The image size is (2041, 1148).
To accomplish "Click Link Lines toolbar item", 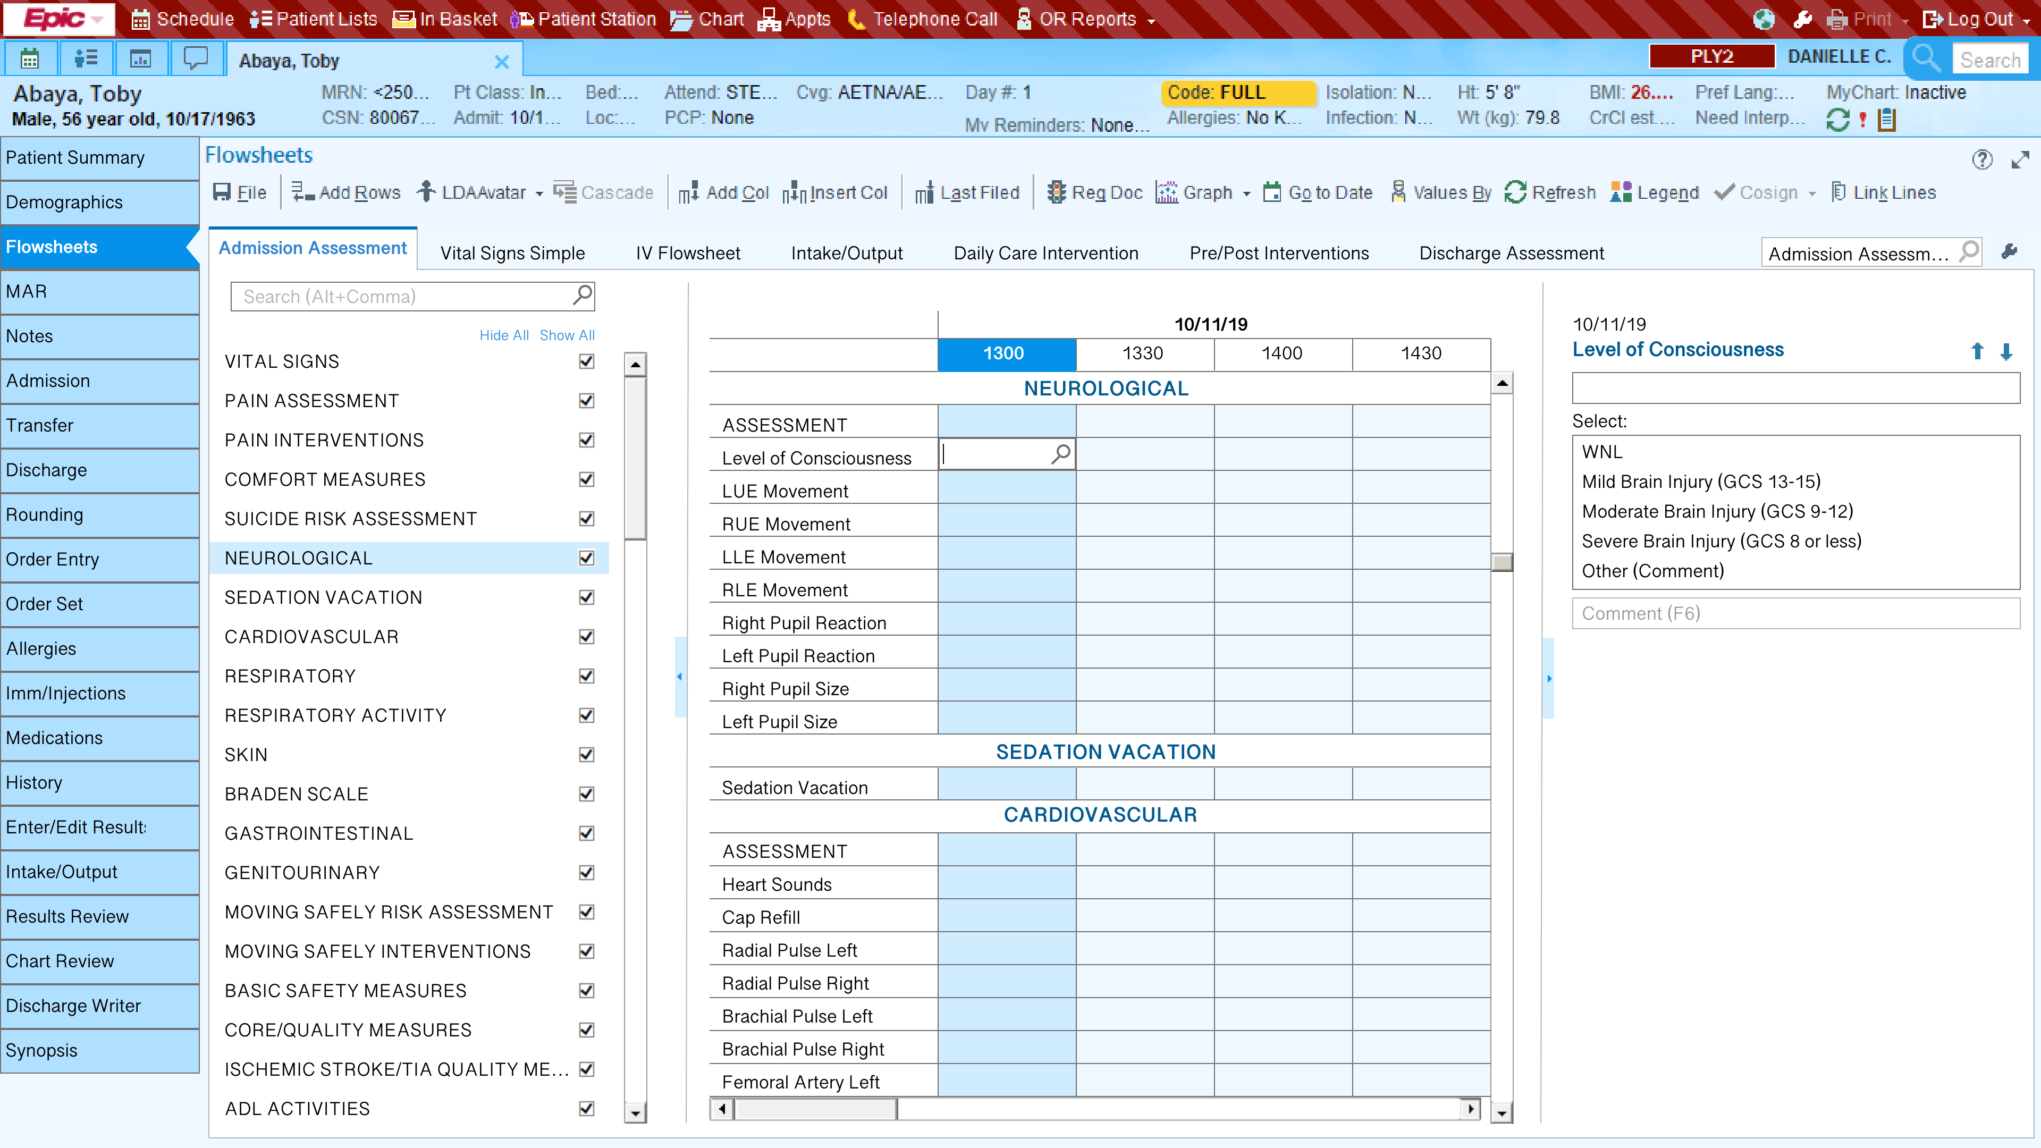I will click(1884, 192).
